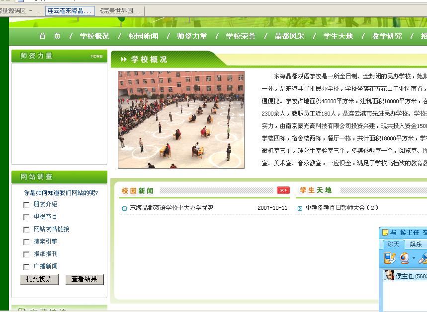427x312 pixels.
Task: Go to 学生天地 in the navigation bar
Action: (338, 36)
